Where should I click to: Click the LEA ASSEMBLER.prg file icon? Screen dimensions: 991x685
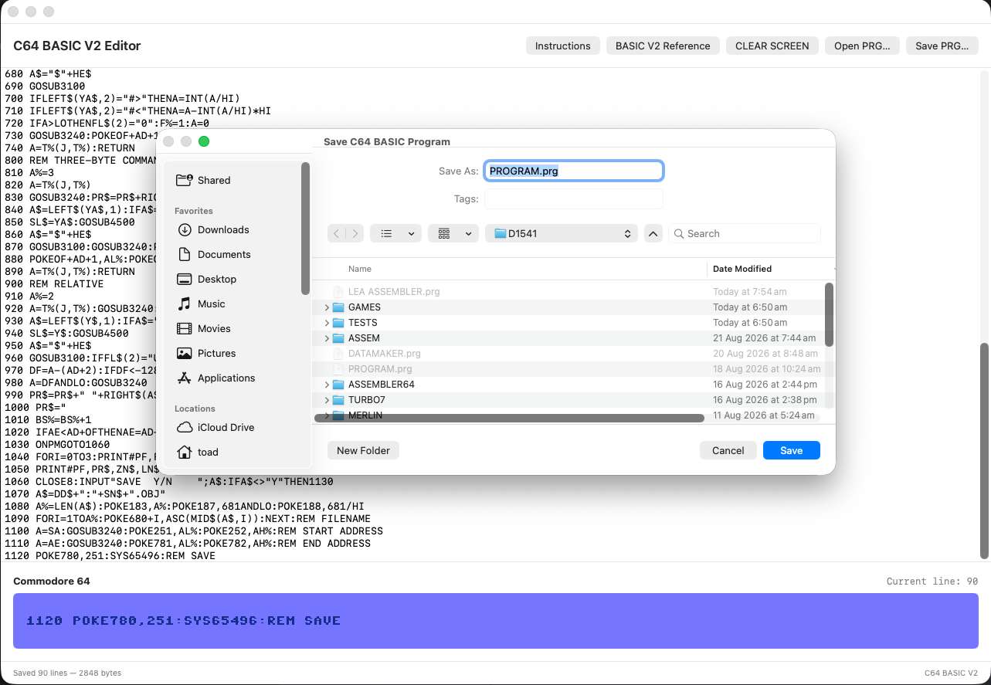[x=338, y=292]
